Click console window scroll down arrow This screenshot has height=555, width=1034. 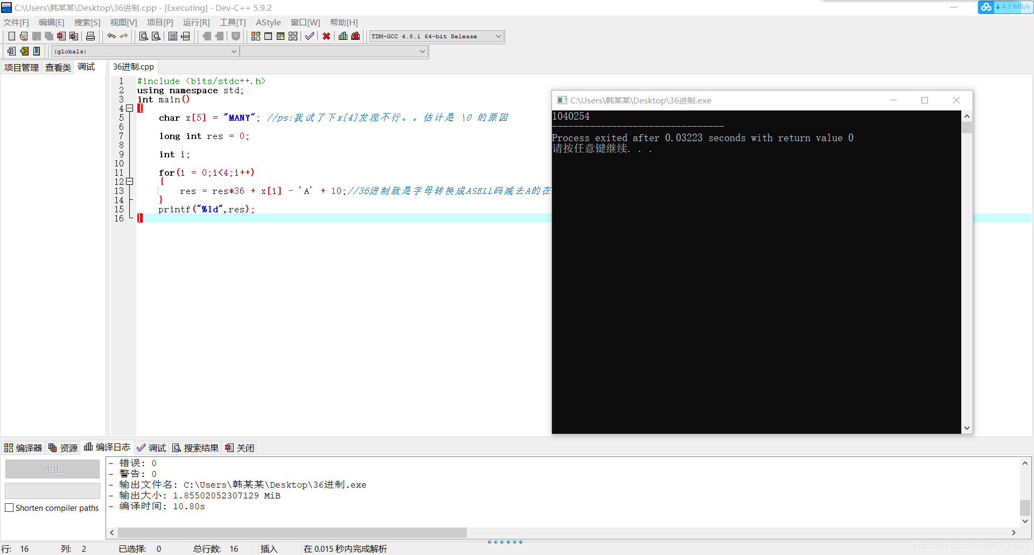tap(967, 428)
